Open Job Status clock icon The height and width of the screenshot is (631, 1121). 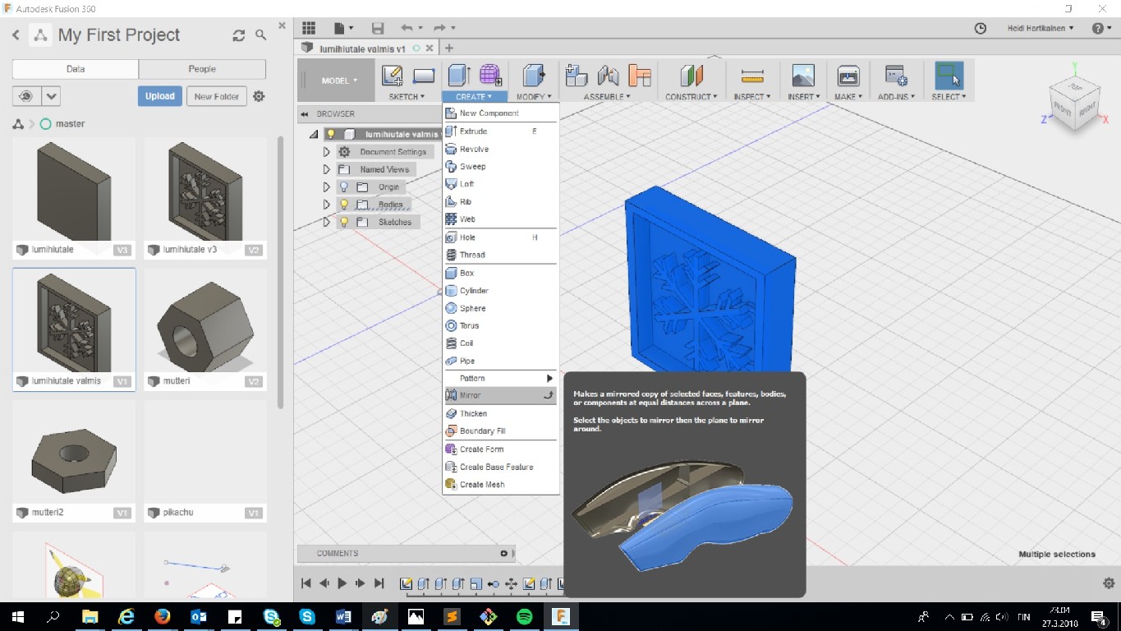[980, 28]
